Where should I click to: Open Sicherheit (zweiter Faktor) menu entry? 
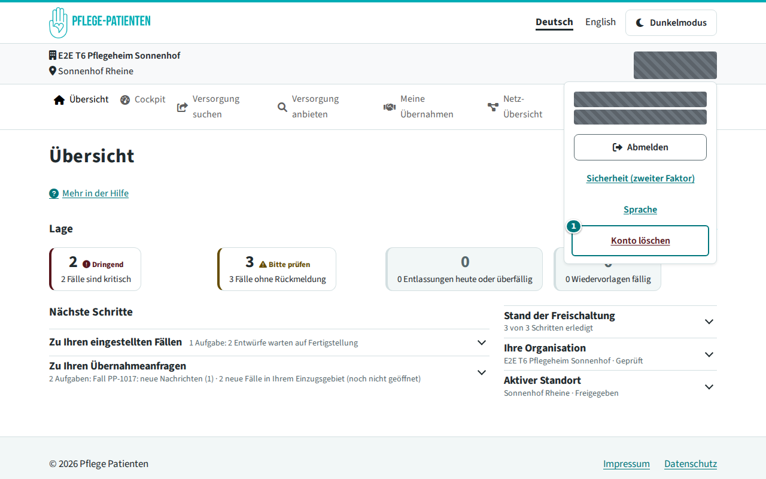(x=640, y=178)
